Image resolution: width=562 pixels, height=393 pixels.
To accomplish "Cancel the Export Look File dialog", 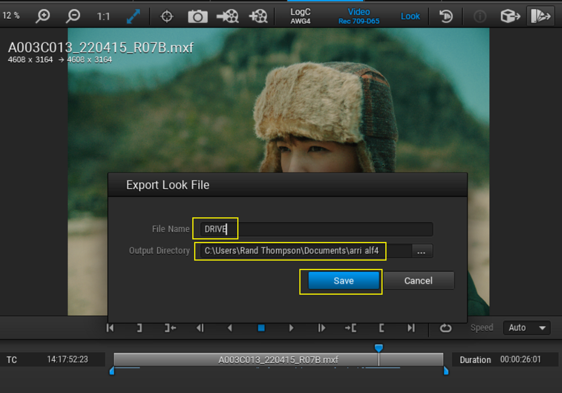I will pos(418,281).
